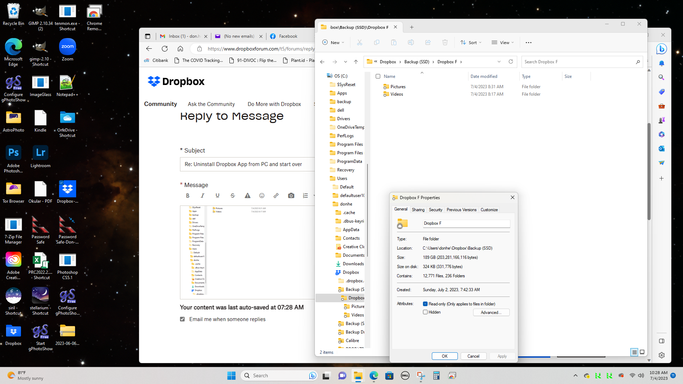Click the Rename icon in Explorer toolbar
Screen dimensions: 683x384
pyautogui.click(x=411, y=42)
